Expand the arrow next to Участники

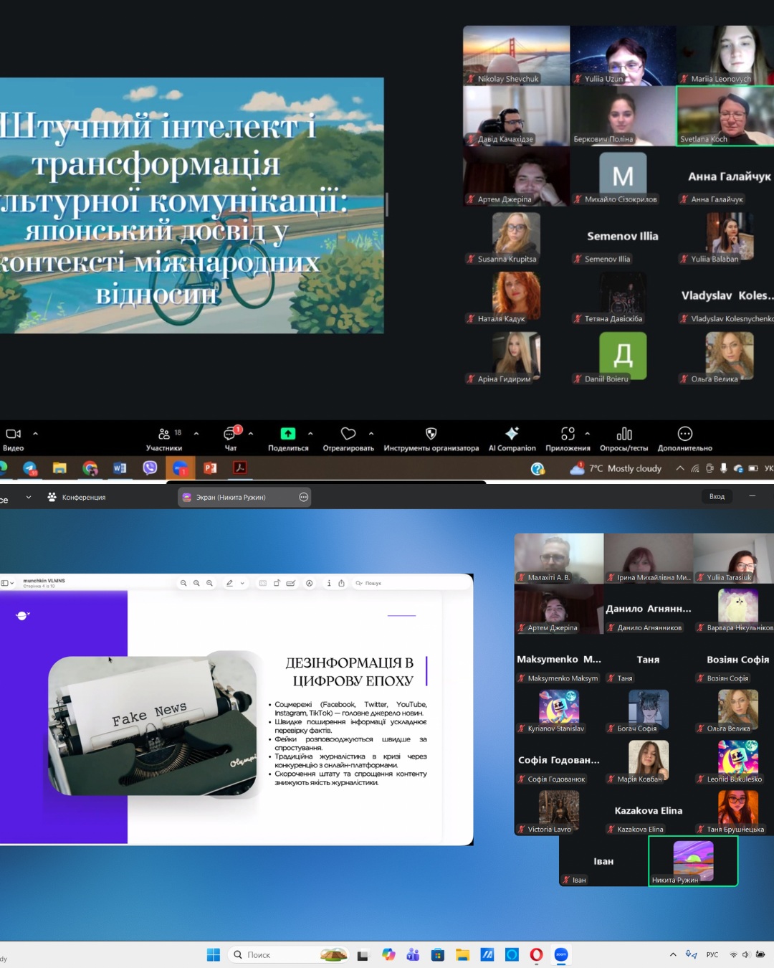pyautogui.click(x=196, y=434)
